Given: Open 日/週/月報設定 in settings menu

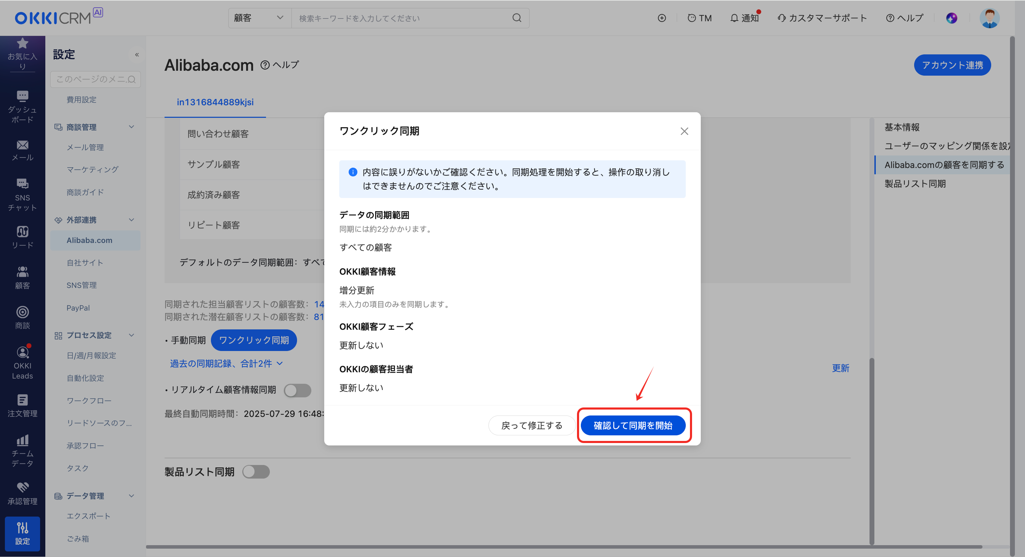Looking at the screenshot, I should point(91,355).
